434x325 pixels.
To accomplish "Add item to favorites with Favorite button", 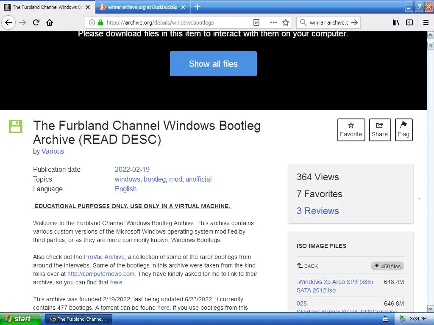I will point(351,130).
